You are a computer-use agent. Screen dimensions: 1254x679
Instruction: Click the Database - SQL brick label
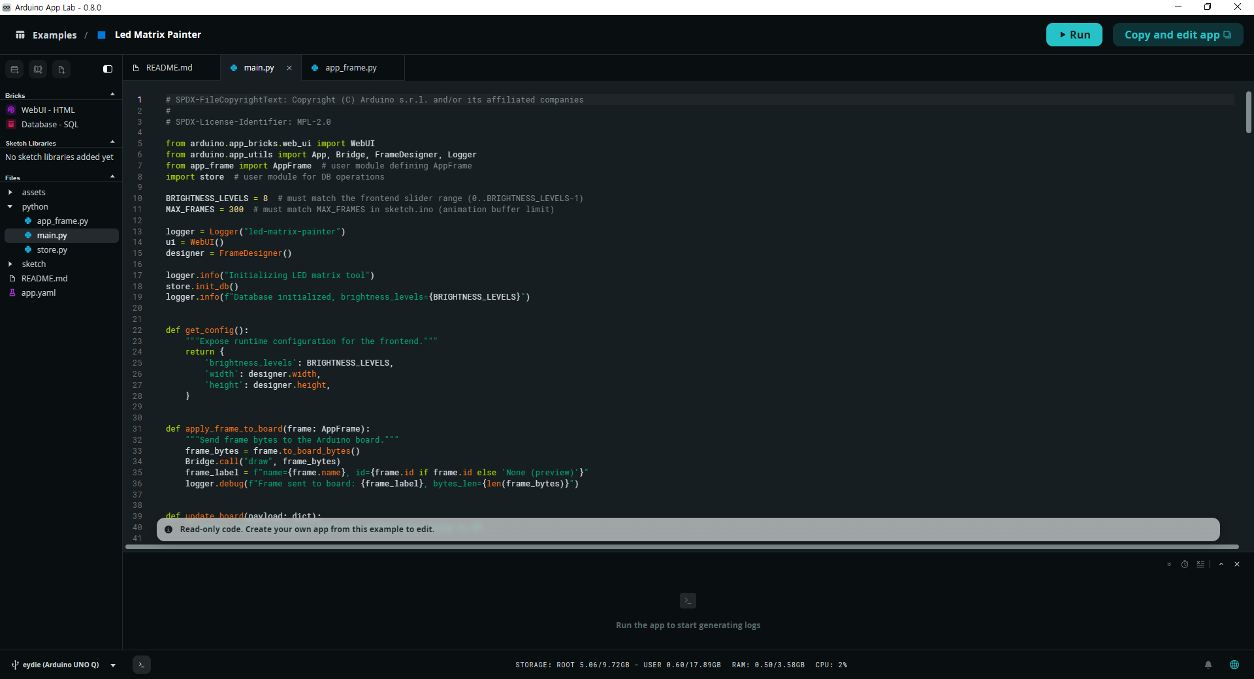(x=50, y=125)
